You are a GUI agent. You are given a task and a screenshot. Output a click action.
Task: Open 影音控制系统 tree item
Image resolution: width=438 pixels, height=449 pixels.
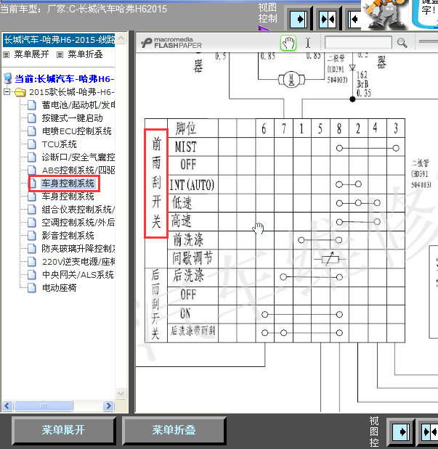pos(68,236)
